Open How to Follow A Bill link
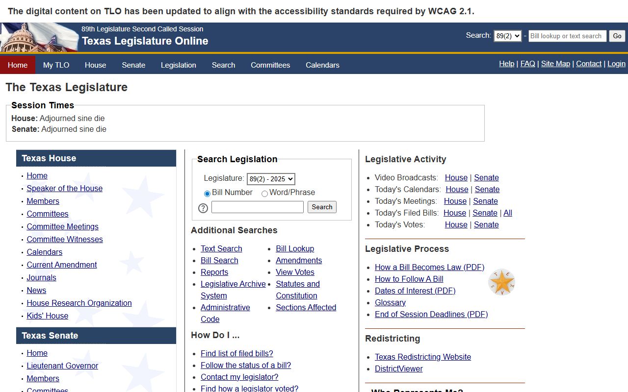The height and width of the screenshot is (392, 628). [x=409, y=279]
